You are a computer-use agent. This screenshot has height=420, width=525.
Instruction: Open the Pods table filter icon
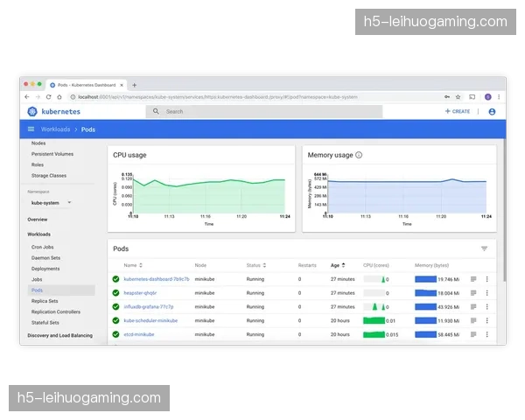[x=484, y=248]
